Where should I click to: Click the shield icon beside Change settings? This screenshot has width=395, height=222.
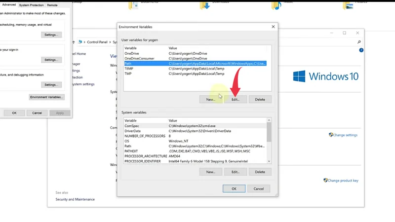[x=331, y=135]
